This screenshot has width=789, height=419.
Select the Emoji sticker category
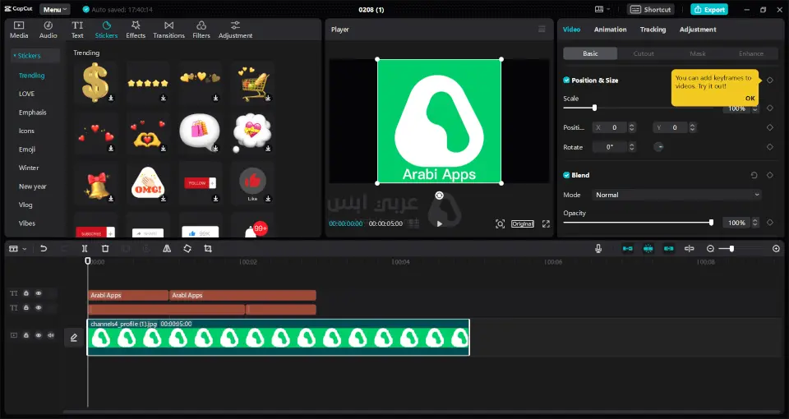coord(27,150)
